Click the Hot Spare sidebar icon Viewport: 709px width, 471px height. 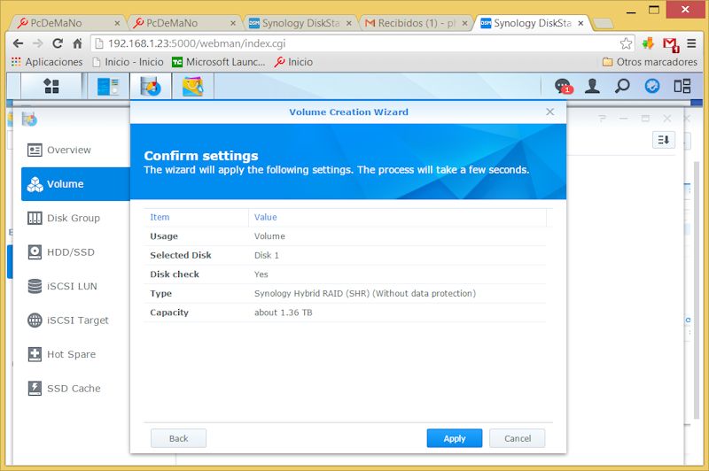click(x=35, y=354)
